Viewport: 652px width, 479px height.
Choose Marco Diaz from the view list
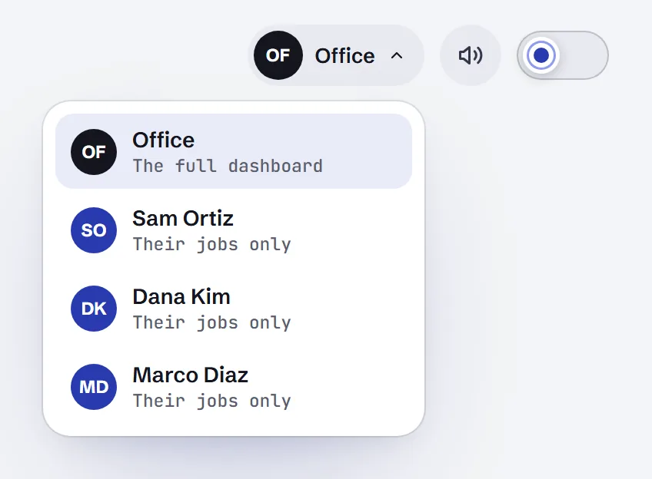[x=234, y=387]
